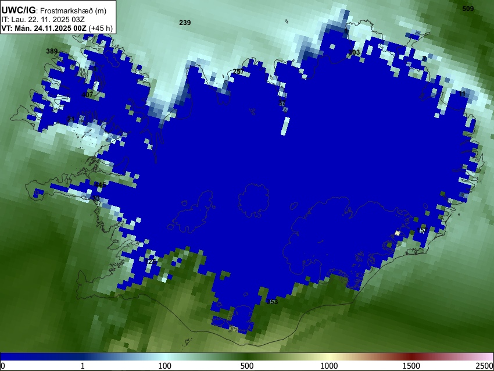
Task: Click the valid time line 'VT: Mán. 24.11.2025 00Z'
Action: [x=44, y=28]
